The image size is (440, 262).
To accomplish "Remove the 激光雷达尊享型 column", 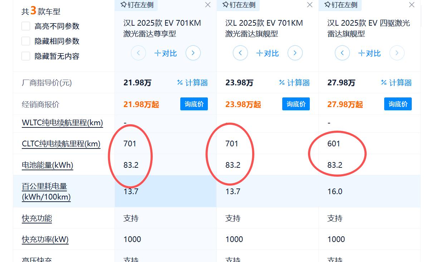I will click(x=208, y=5).
